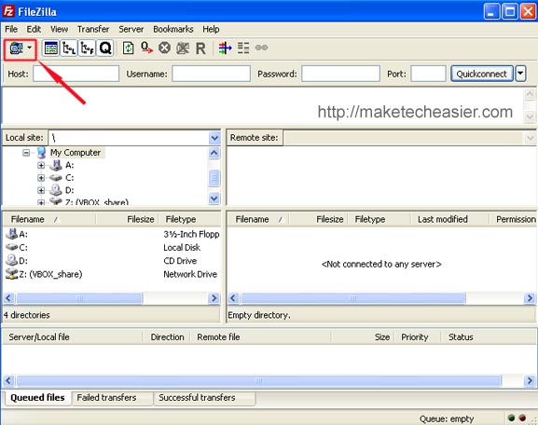Select Z: (VBOX_share) network drive row
This screenshot has width=538, height=425.
click(112, 274)
